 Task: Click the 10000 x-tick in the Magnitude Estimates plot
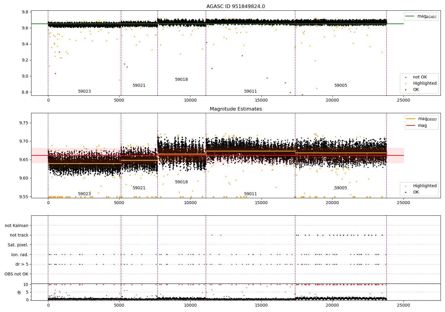click(190, 203)
